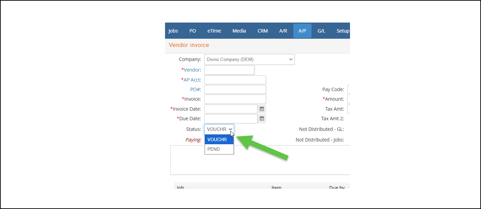Open the CRM menu
This screenshot has width=481, height=209.
point(263,31)
